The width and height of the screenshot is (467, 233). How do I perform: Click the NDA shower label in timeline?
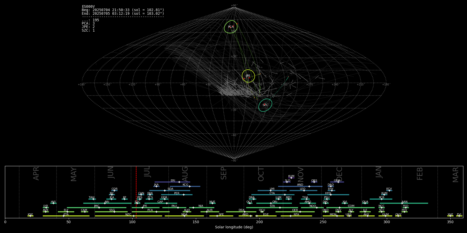184,215
